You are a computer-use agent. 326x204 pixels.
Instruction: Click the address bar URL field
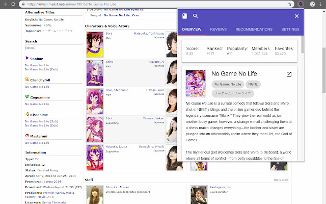[153, 4]
